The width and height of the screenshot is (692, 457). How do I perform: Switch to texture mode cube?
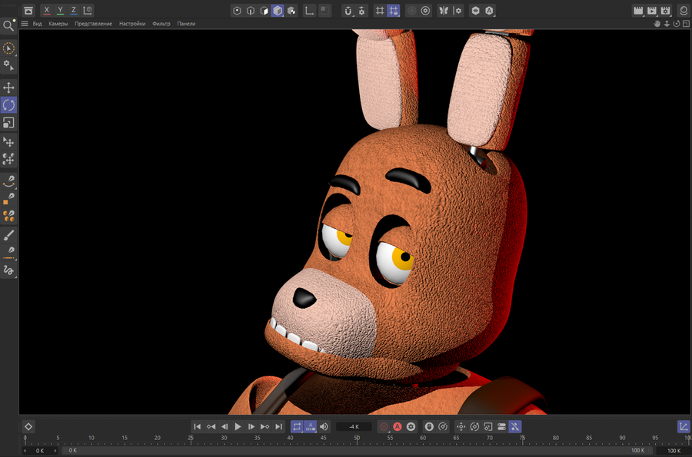coord(291,11)
